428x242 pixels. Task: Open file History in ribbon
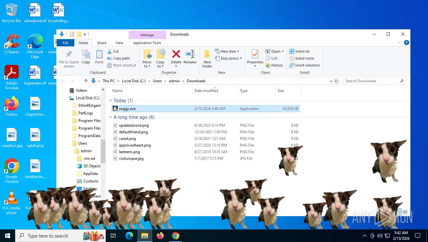(274, 65)
